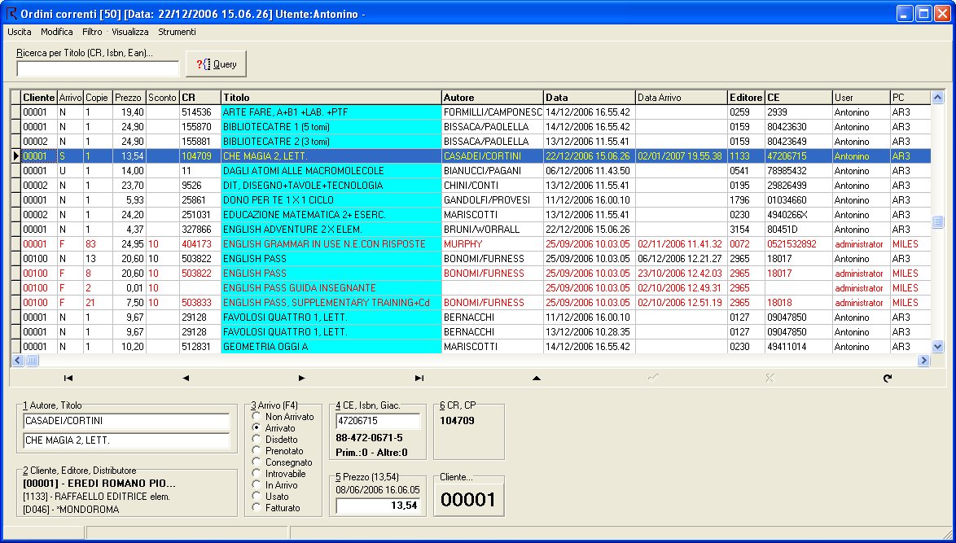The width and height of the screenshot is (956, 543).
Task: Select title cell 'ENGLISH GRAMMAR IN USE N.E.CON RISPOSTE'
Action: [331, 243]
